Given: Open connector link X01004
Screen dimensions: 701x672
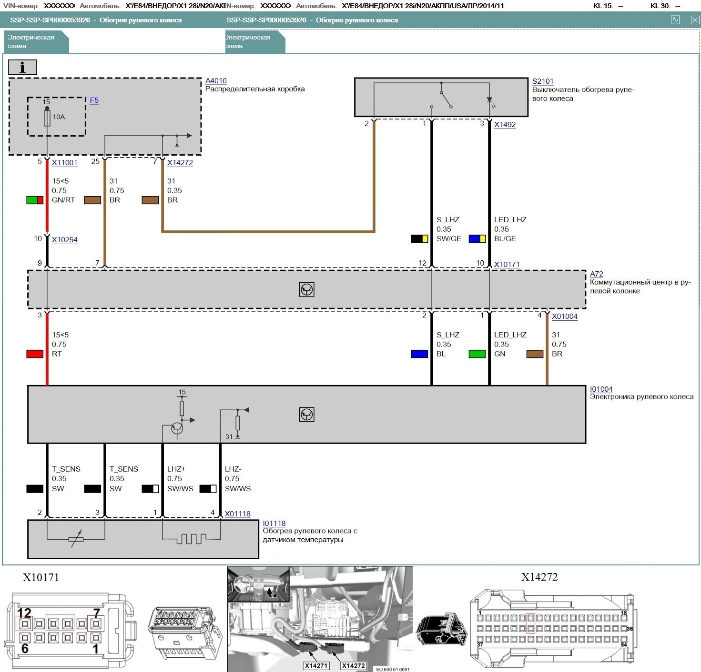Looking at the screenshot, I should 565,316.
